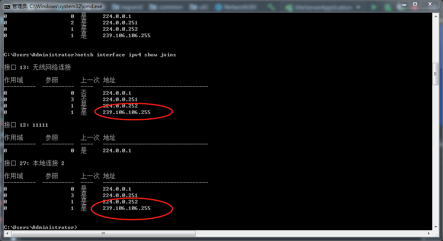This screenshot has width=443, height=241.
Task: Select the circled address 239.106.106.255 under 接口 13
Action: (127, 112)
